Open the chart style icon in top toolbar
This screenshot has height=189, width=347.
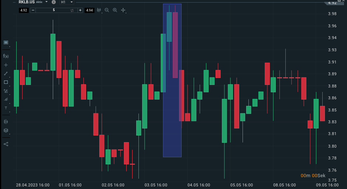pyautogui.click(x=99, y=10)
